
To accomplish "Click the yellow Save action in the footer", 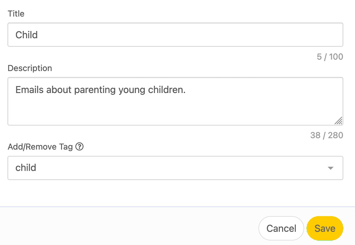I will (325, 228).
